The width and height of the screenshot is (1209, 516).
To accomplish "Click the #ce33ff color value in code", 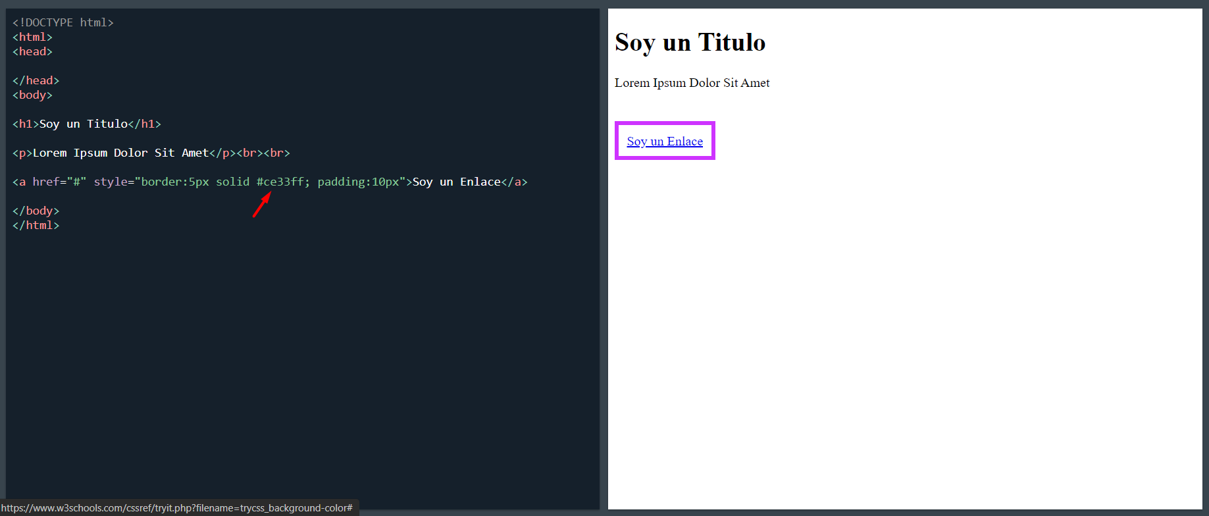I will coord(280,182).
